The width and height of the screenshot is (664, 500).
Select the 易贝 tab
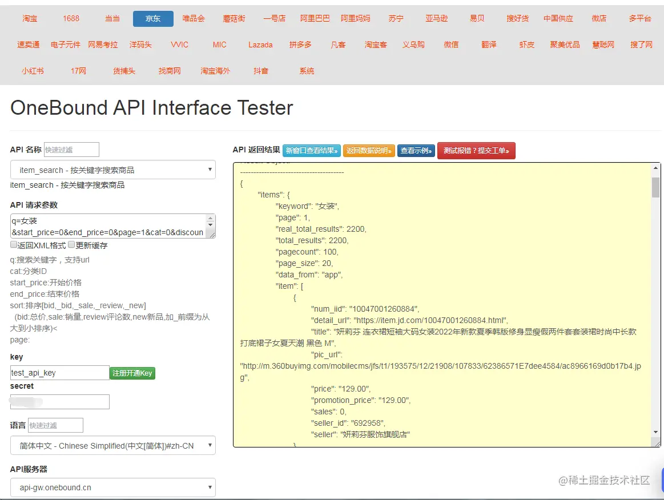pyautogui.click(x=477, y=19)
